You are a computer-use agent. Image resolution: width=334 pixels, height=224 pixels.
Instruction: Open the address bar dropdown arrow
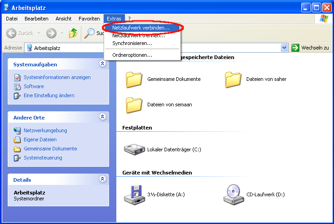click(284, 48)
